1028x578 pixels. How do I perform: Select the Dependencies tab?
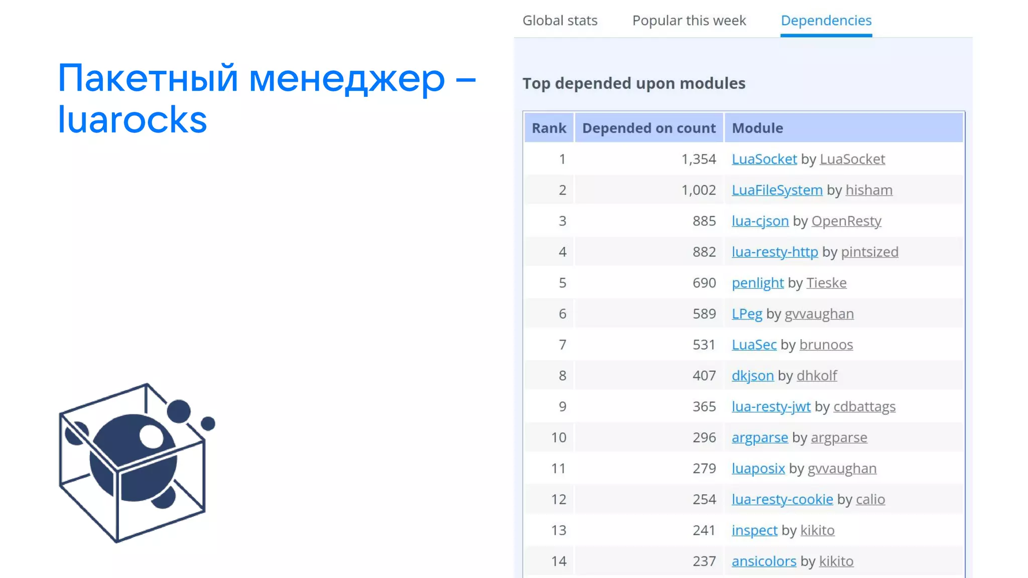[x=826, y=21]
